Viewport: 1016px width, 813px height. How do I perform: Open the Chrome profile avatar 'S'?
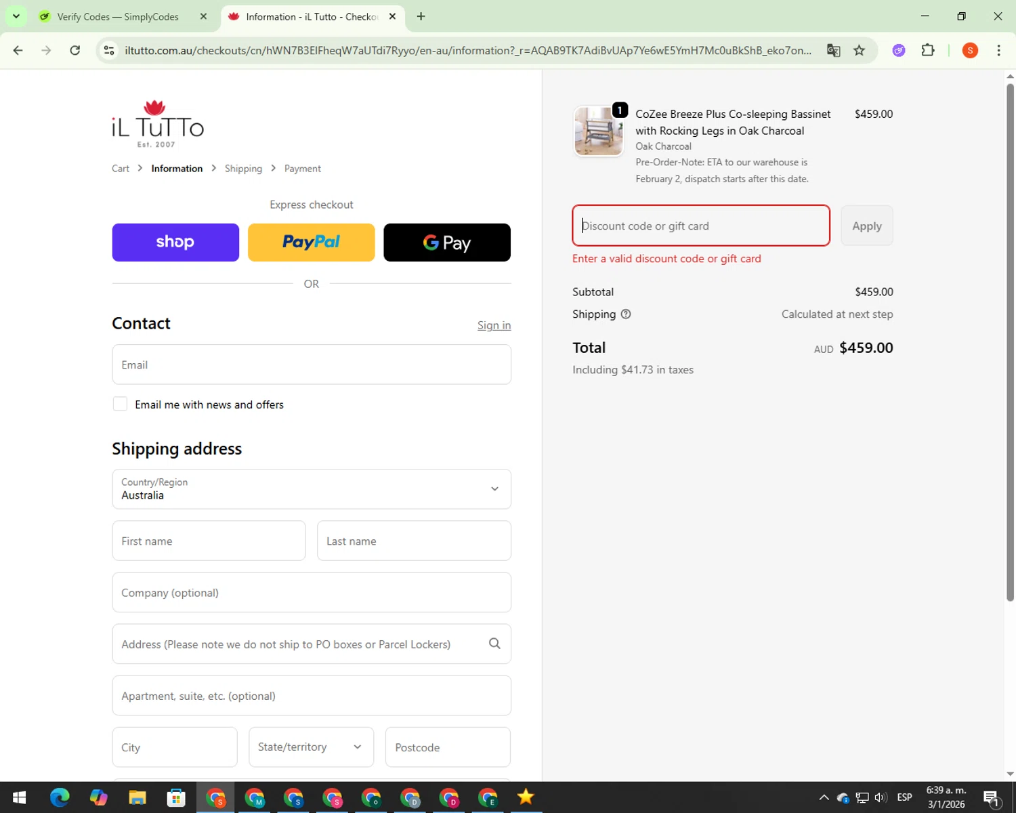pos(970,50)
